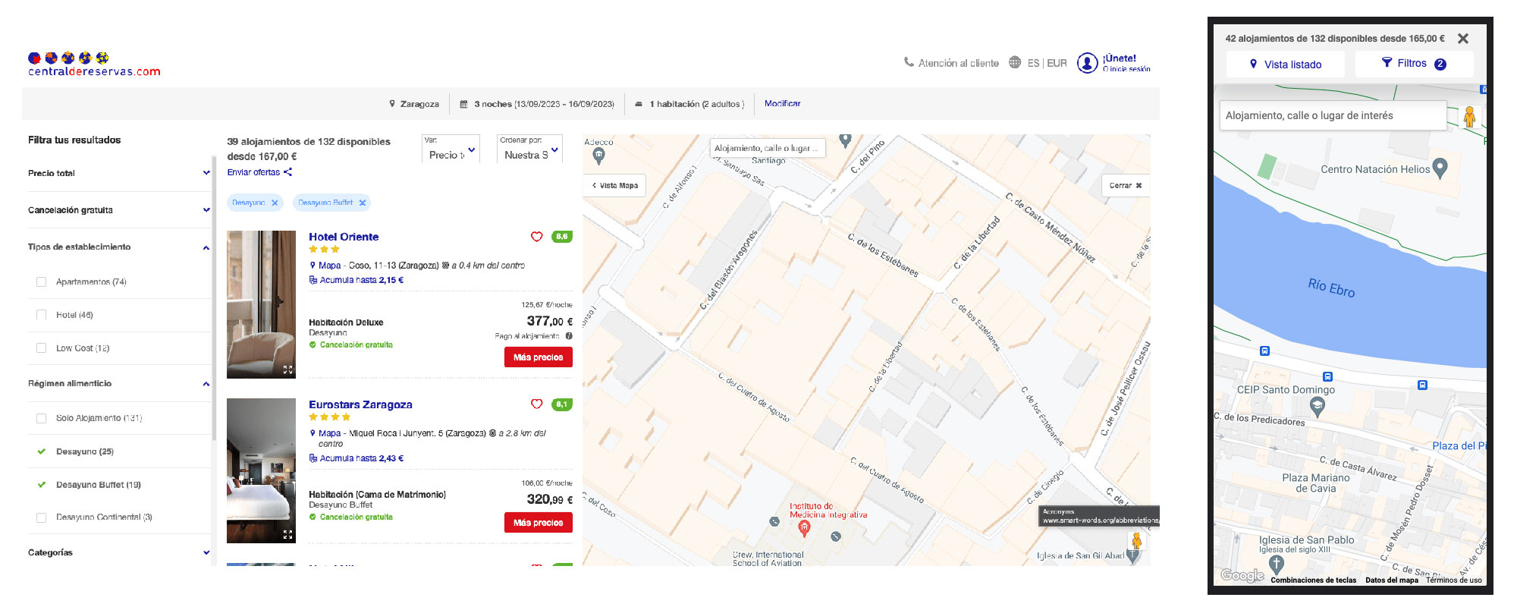Image resolution: width=1517 pixels, height=607 pixels.
Task: Open Hotel Oriente title link
Action: (x=344, y=237)
